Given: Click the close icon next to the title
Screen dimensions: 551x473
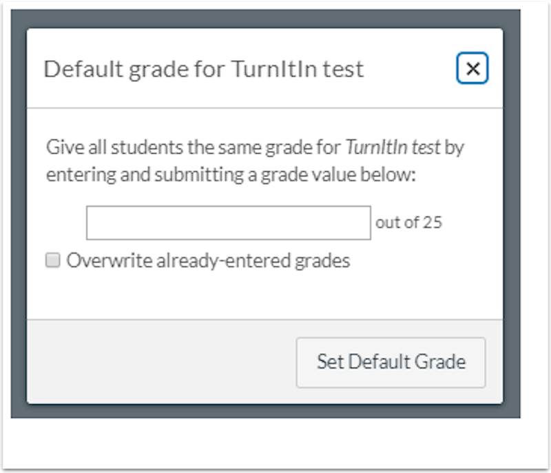Looking at the screenshot, I should pyautogui.click(x=472, y=68).
